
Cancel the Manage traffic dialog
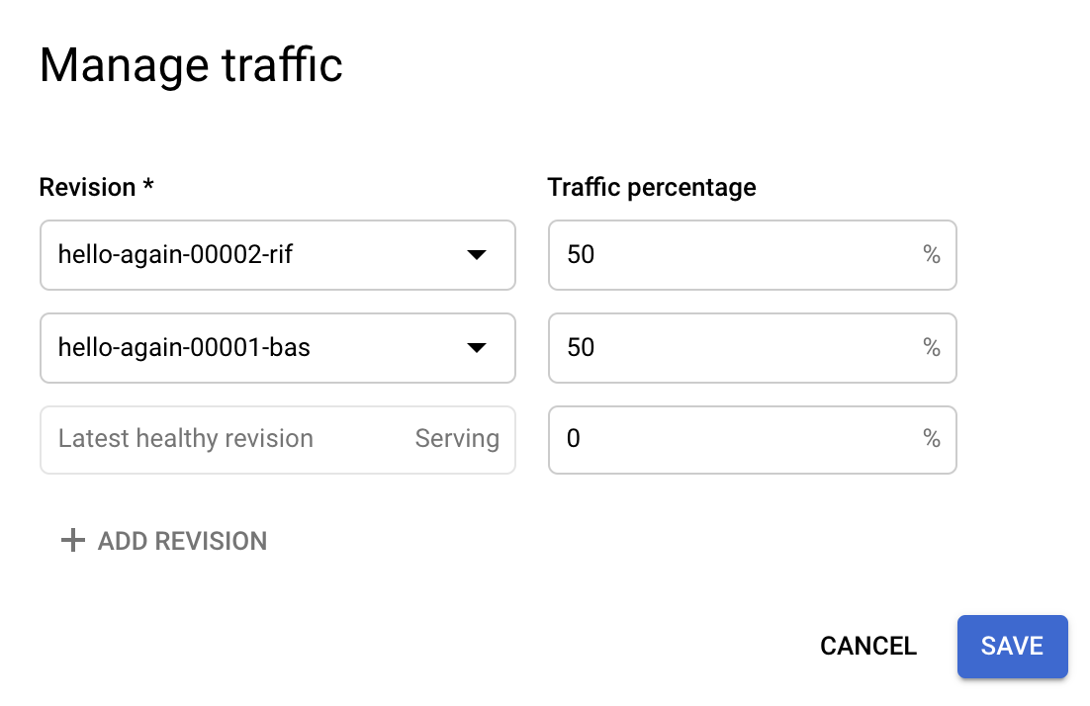point(868,647)
